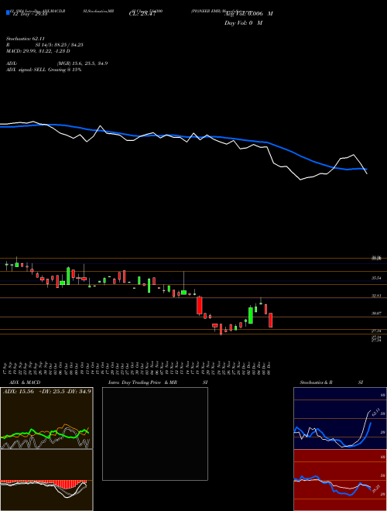
Task: Click the MACD: 29.99 values line
Action: pyautogui.click(x=38, y=51)
